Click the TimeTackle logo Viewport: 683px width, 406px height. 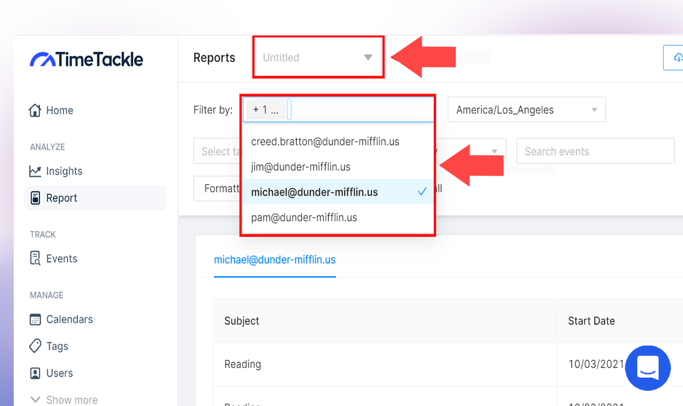86,59
